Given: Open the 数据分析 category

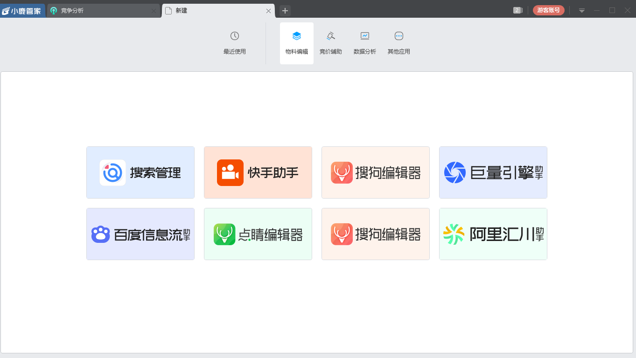Looking at the screenshot, I should (365, 43).
